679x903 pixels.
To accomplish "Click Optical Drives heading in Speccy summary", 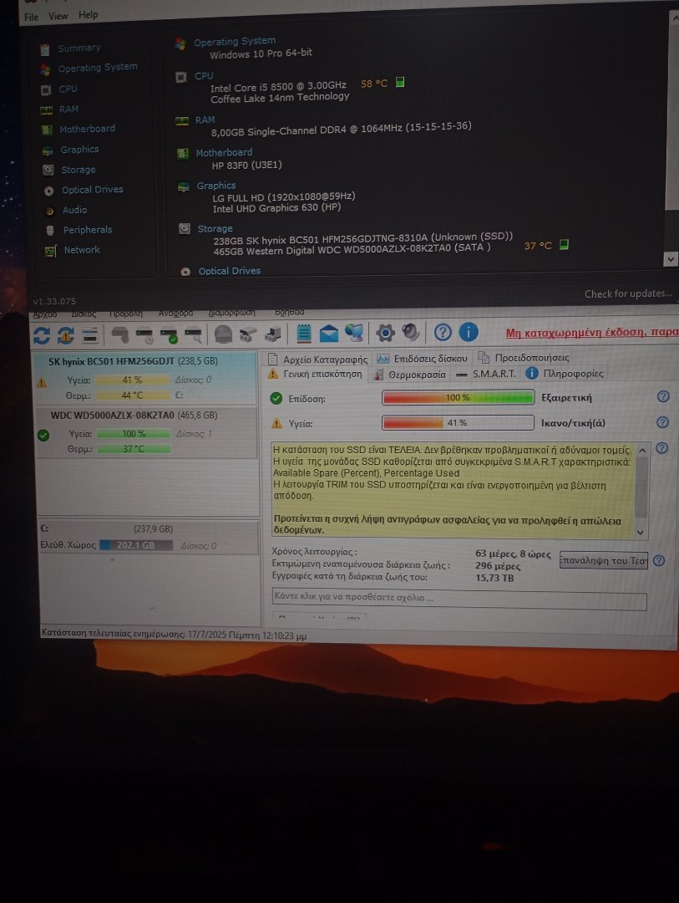I will pos(229,271).
